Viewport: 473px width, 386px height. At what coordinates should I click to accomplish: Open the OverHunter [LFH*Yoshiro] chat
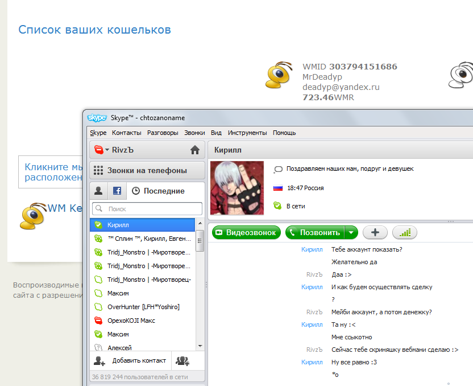142,307
